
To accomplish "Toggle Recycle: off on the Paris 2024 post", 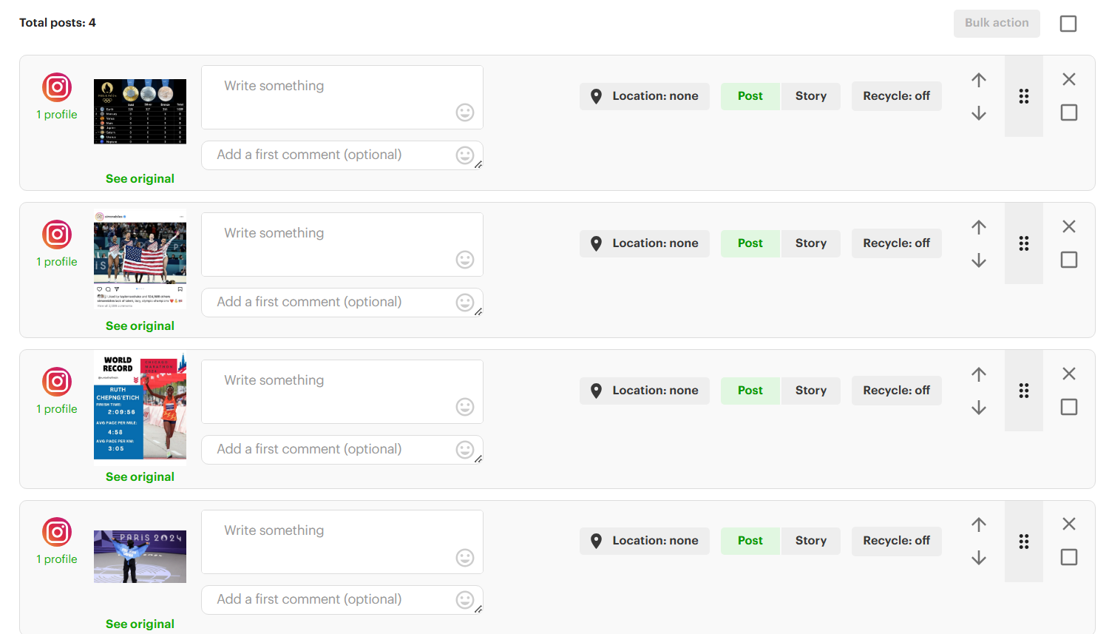I will coord(897,541).
